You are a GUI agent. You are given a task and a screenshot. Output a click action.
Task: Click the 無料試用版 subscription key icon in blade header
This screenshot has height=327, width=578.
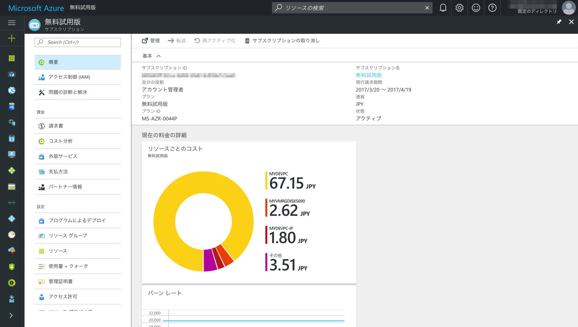(35, 25)
